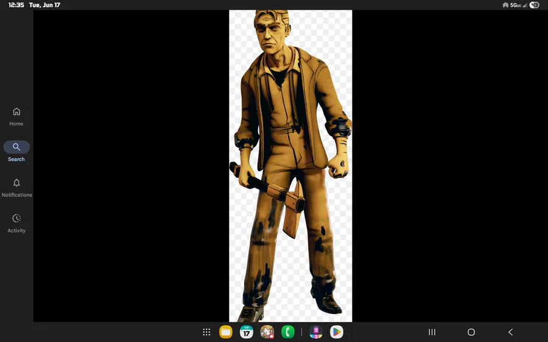Tap the battery indicator in status bar
This screenshot has height=342, width=548.
coord(535,5)
